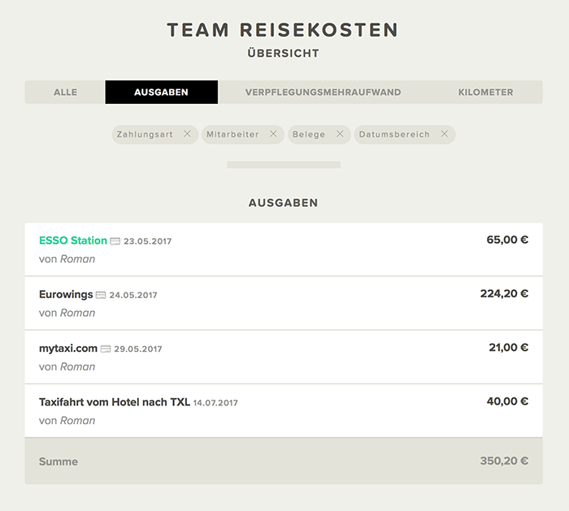
Task: Select the mytaxi.com expense row
Action: tap(284, 357)
